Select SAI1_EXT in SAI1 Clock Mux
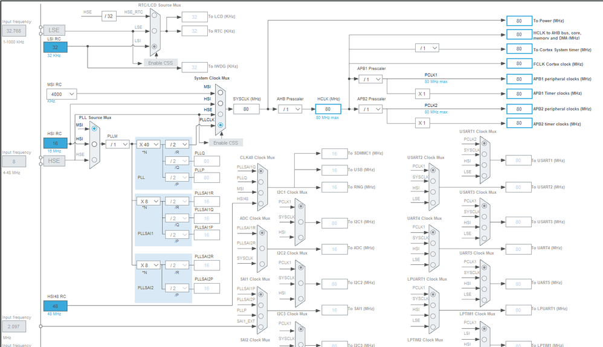603x347 pixels. pos(261,326)
